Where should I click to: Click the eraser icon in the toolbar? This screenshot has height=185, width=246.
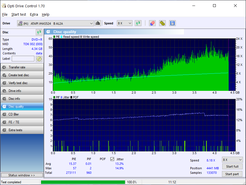[152, 23]
